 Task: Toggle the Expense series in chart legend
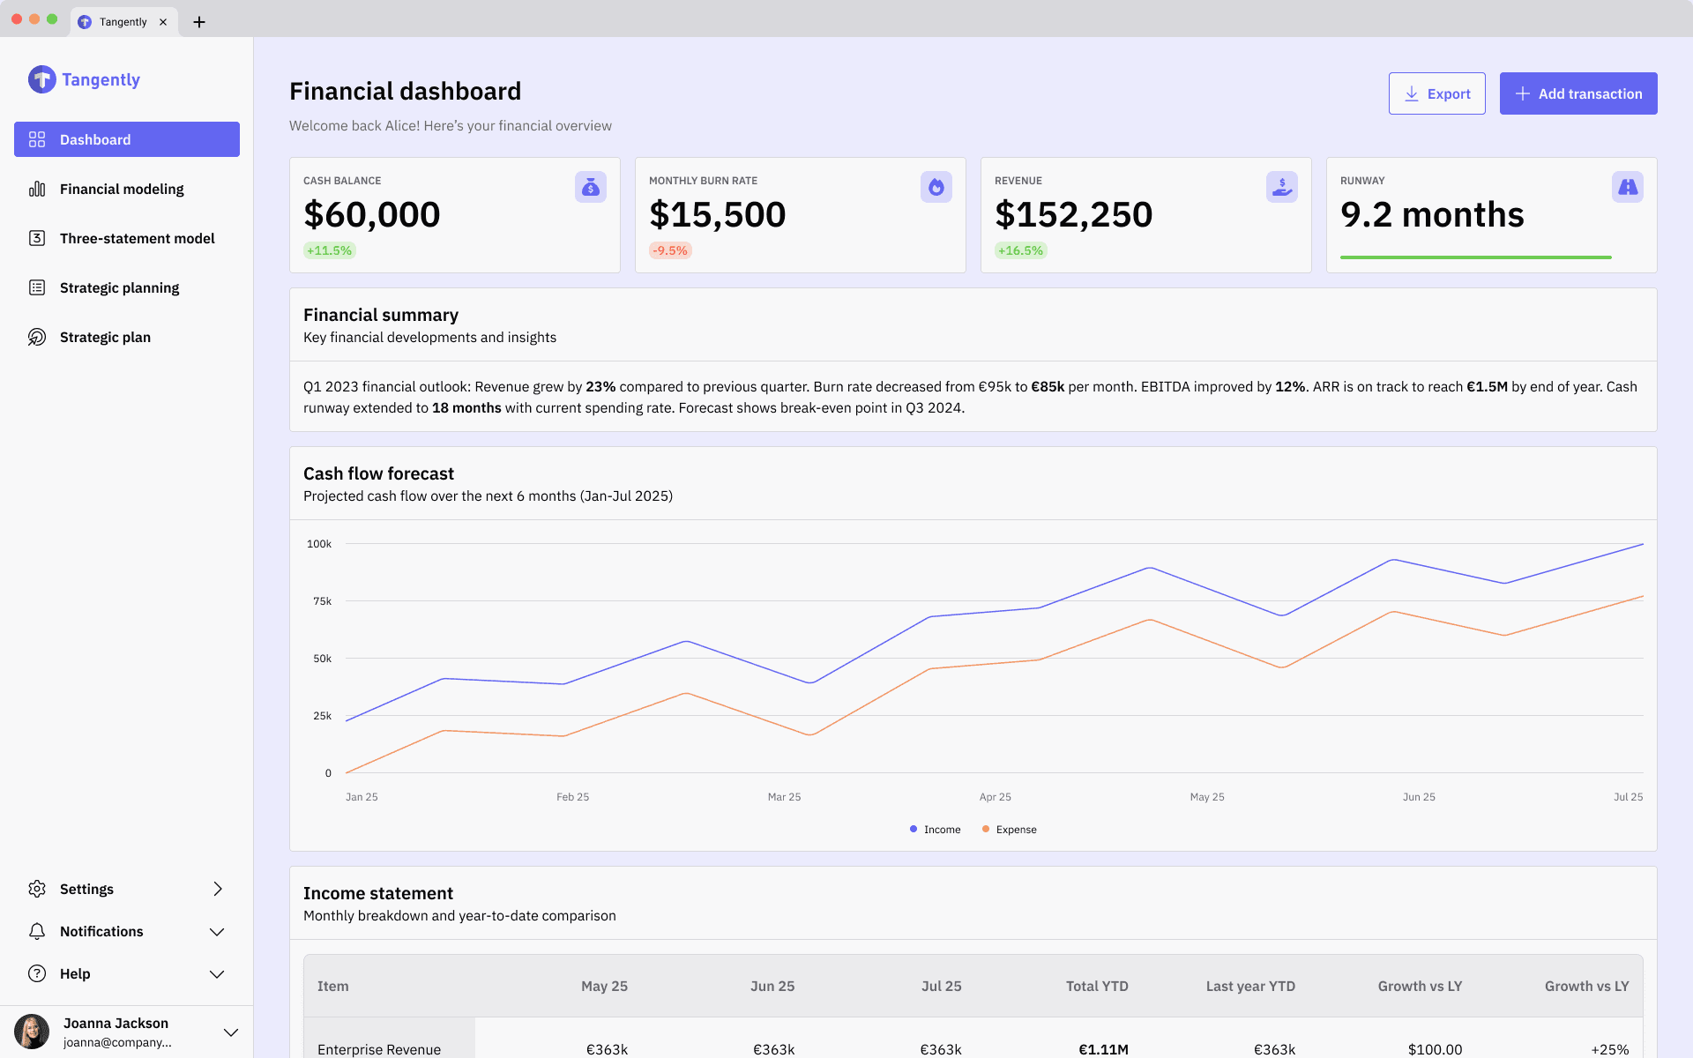pos(1009,830)
